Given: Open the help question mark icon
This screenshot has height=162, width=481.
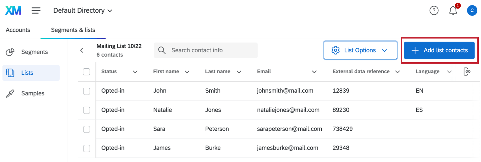Looking at the screenshot, I should click(x=434, y=10).
